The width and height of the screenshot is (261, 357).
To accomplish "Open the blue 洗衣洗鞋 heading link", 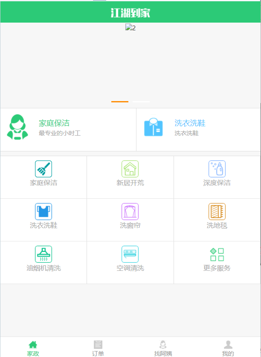I will pyautogui.click(x=190, y=123).
